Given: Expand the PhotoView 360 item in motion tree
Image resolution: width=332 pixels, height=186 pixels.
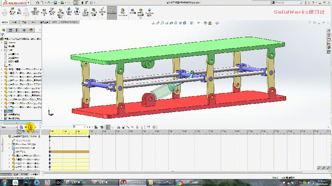Looking at the screenshot, I should (9, 144).
